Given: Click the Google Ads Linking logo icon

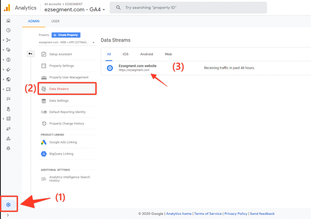Looking at the screenshot, I should tap(44, 142).
